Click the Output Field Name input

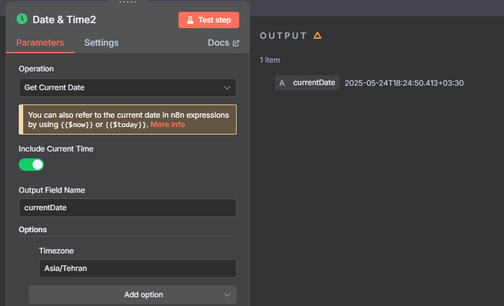pyautogui.click(x=128, y=208)
